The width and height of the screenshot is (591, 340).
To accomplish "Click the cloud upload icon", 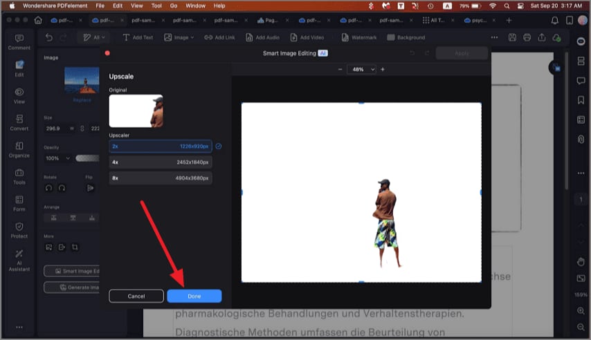I will tap(556, 37).
